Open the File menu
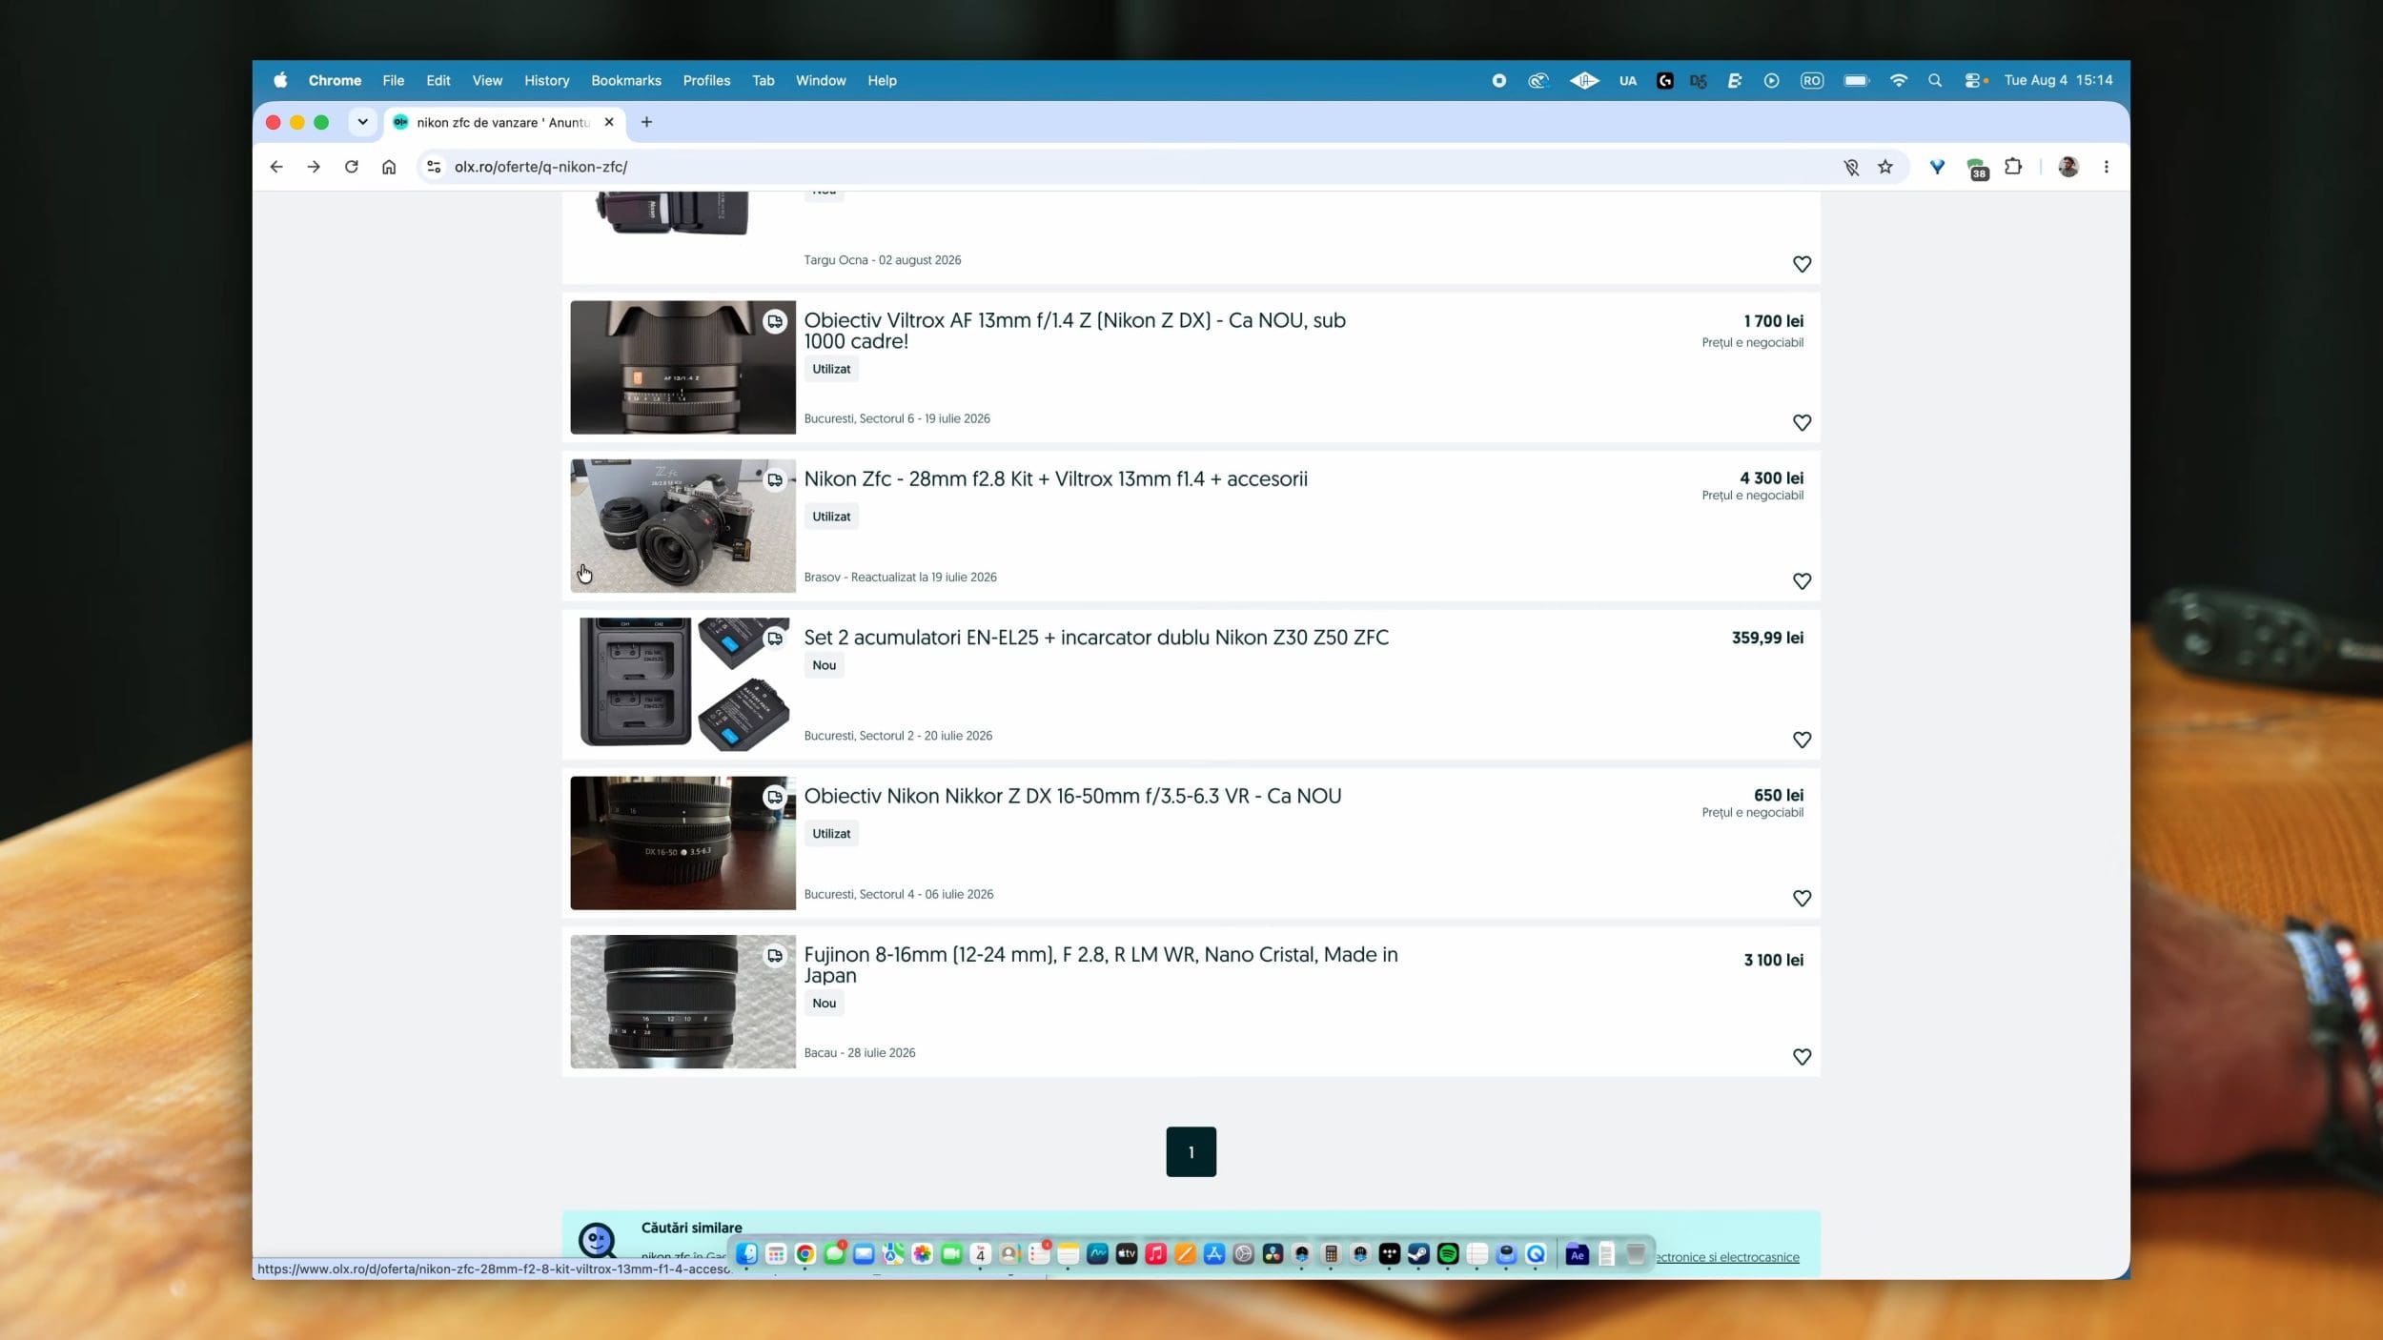The height and width of the screenshot is (1340, 2383). (x=394, y=81)
